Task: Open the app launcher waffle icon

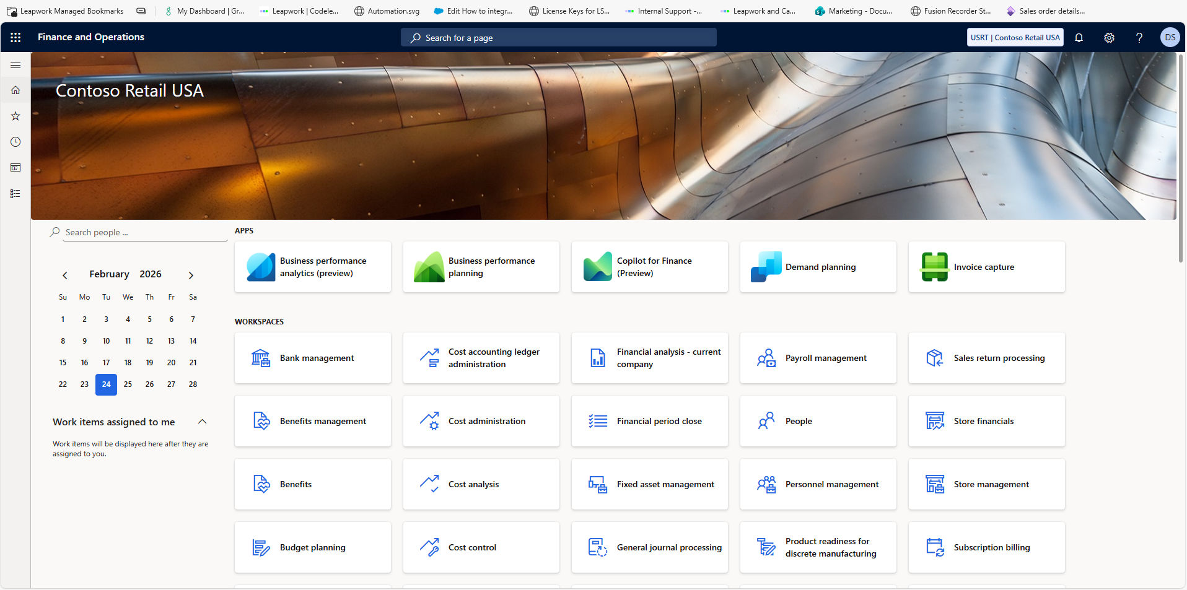Action: 15,37
